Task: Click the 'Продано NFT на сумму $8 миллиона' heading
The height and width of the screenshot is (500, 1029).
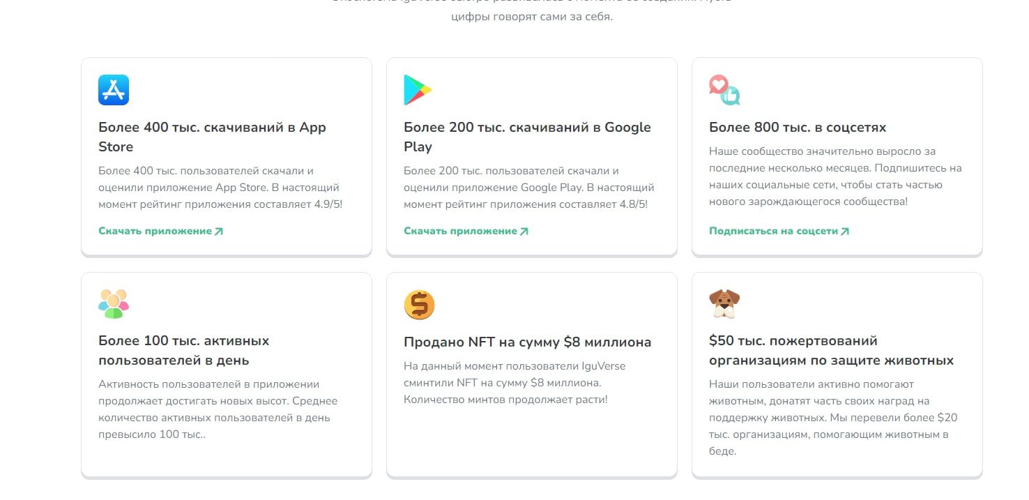Action: (527, 342)
